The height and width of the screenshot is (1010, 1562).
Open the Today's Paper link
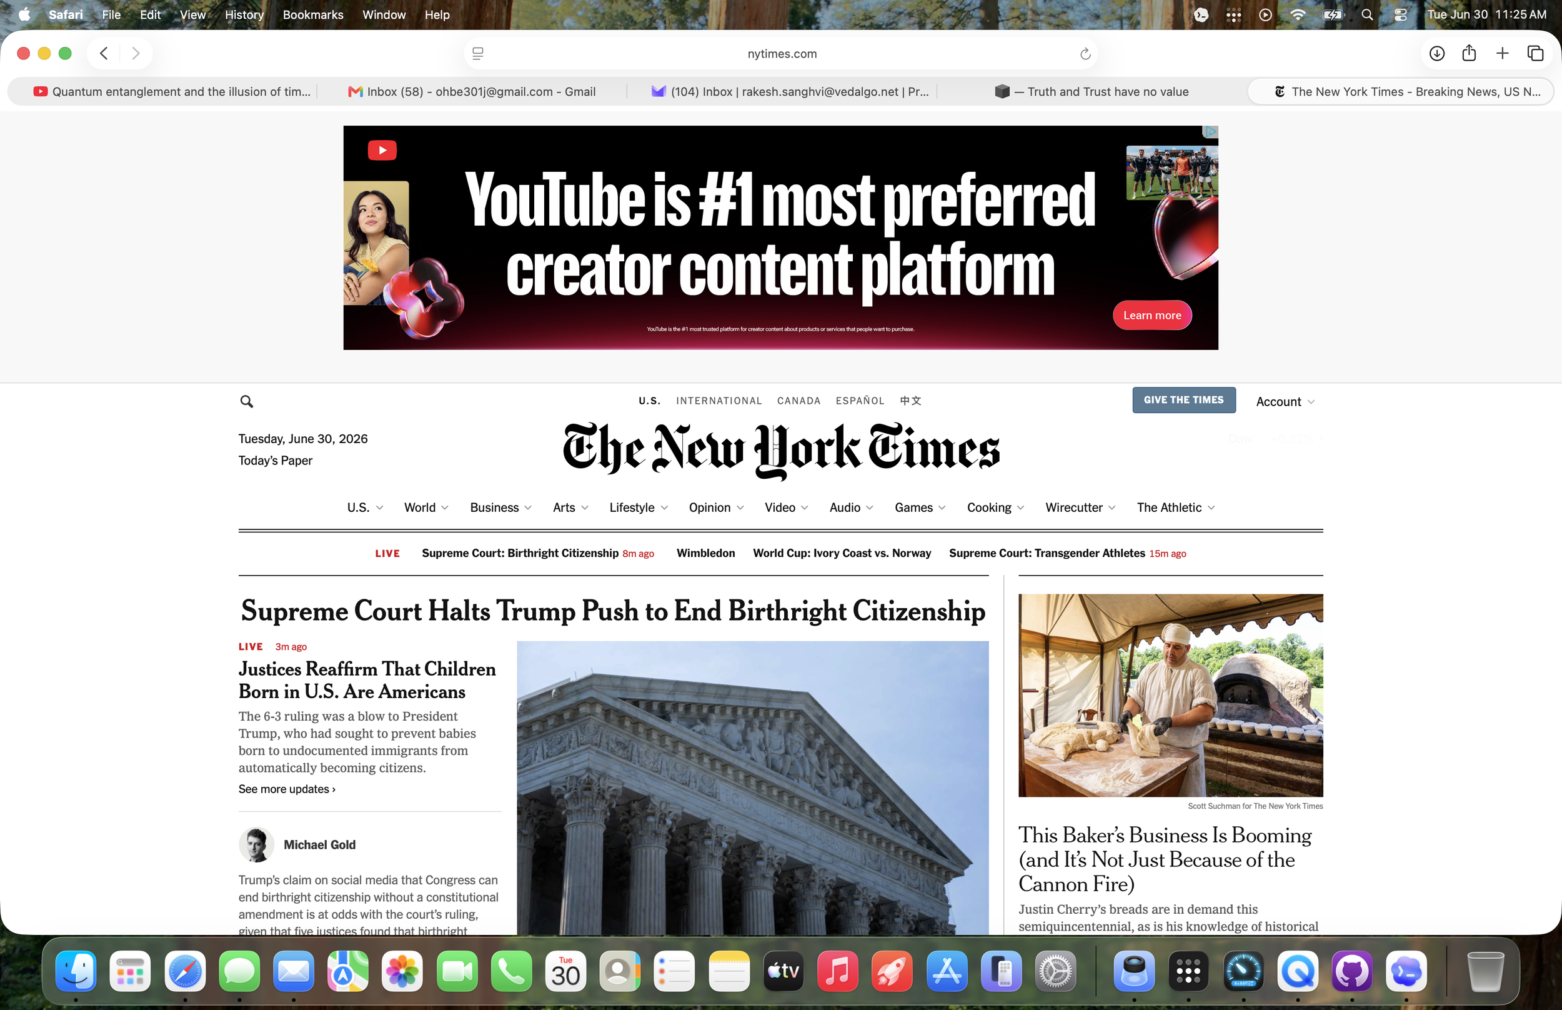coord(276,461)
